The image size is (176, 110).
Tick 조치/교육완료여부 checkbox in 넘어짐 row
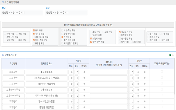click(162, 77)
